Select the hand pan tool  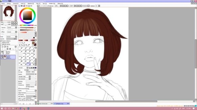(26, 45)
